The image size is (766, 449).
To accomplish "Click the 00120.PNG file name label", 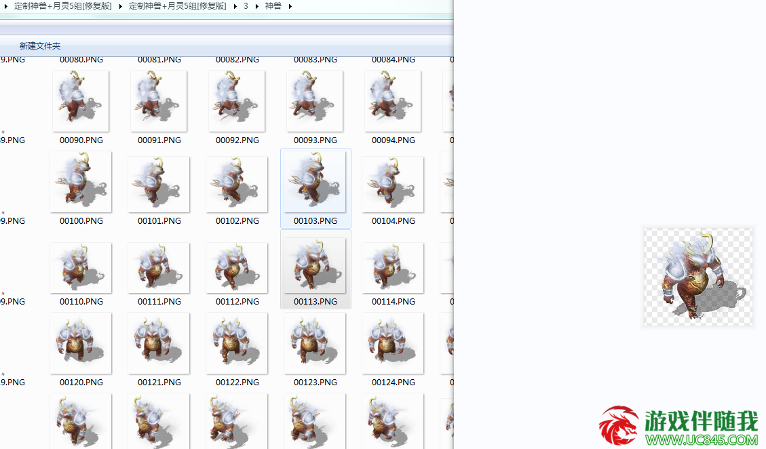I will click(x=81, y=382).
